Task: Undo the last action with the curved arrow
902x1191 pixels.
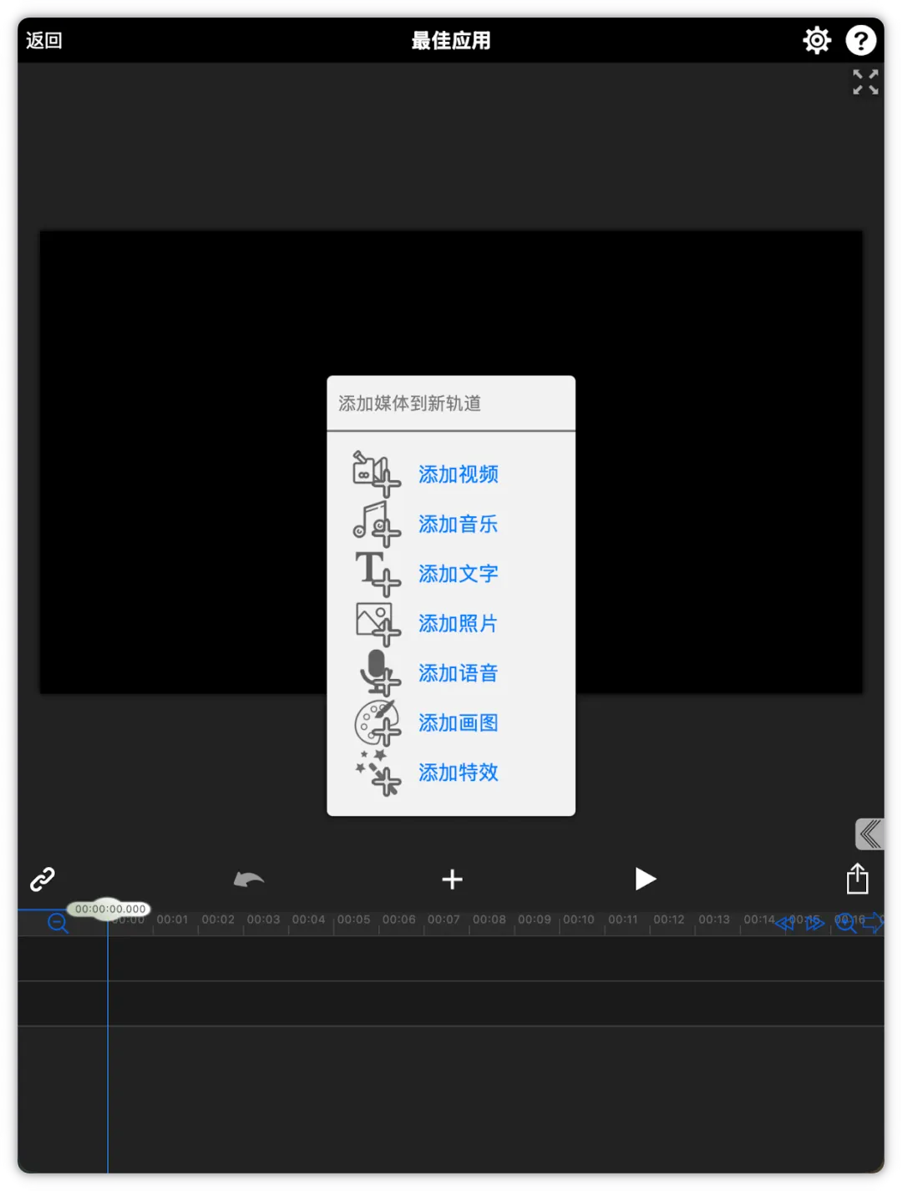Action: (248, 879)
